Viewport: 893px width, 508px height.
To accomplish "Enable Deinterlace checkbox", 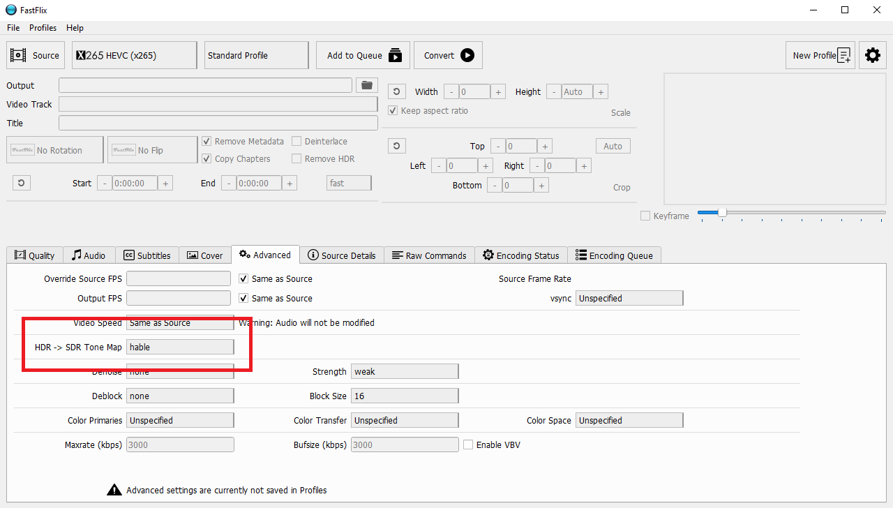I will [297, 141].
